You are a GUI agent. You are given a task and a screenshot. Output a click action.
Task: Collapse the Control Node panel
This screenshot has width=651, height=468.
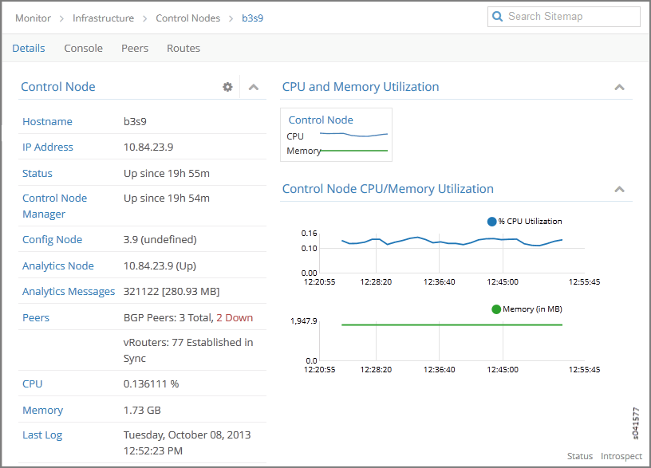pos(254,87)
